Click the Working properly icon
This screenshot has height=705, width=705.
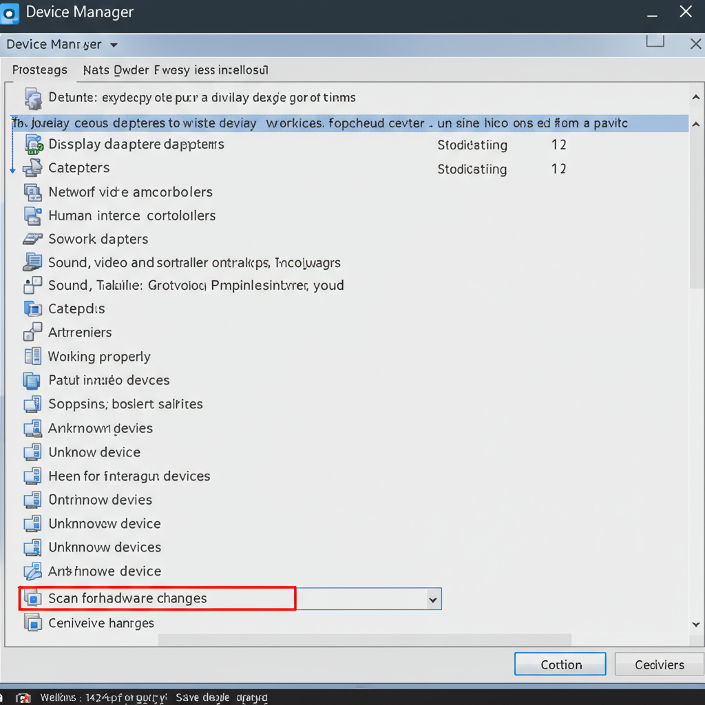33,356
